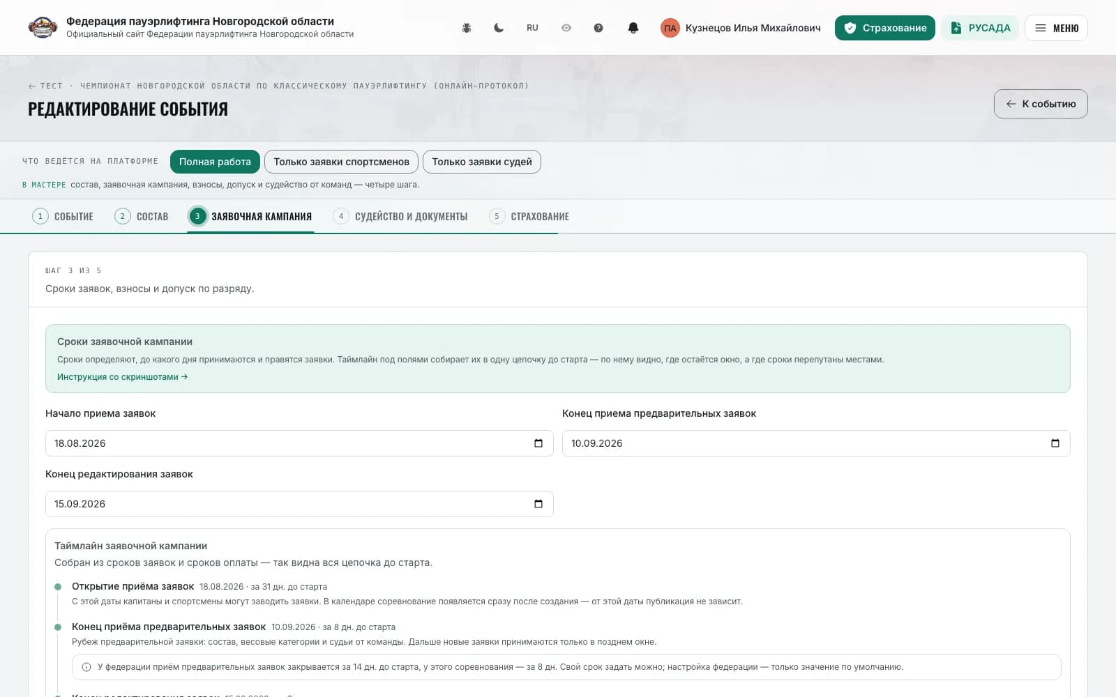Click the Открытие приёма заявок timeline title

click(133, 586)
